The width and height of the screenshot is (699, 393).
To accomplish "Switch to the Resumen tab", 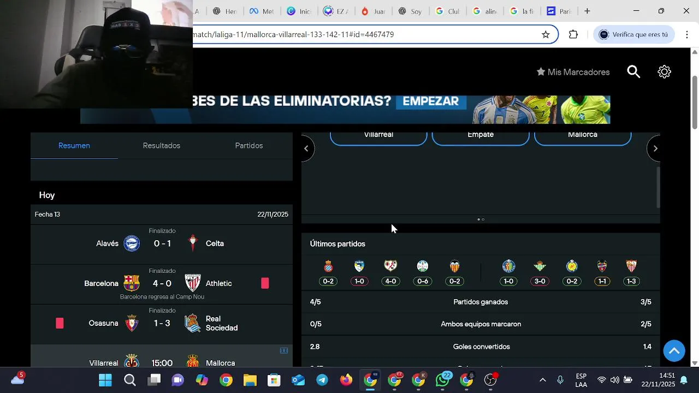I will (74, 146).
